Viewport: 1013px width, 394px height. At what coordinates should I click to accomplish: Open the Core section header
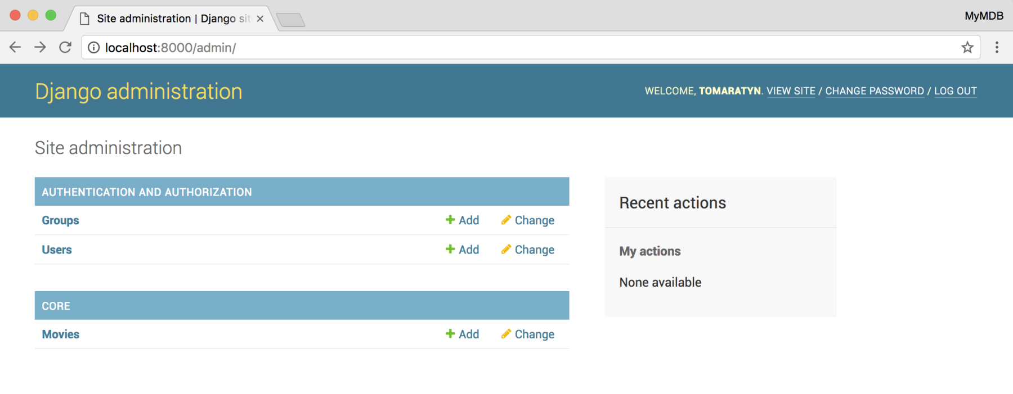coord(56,306)
